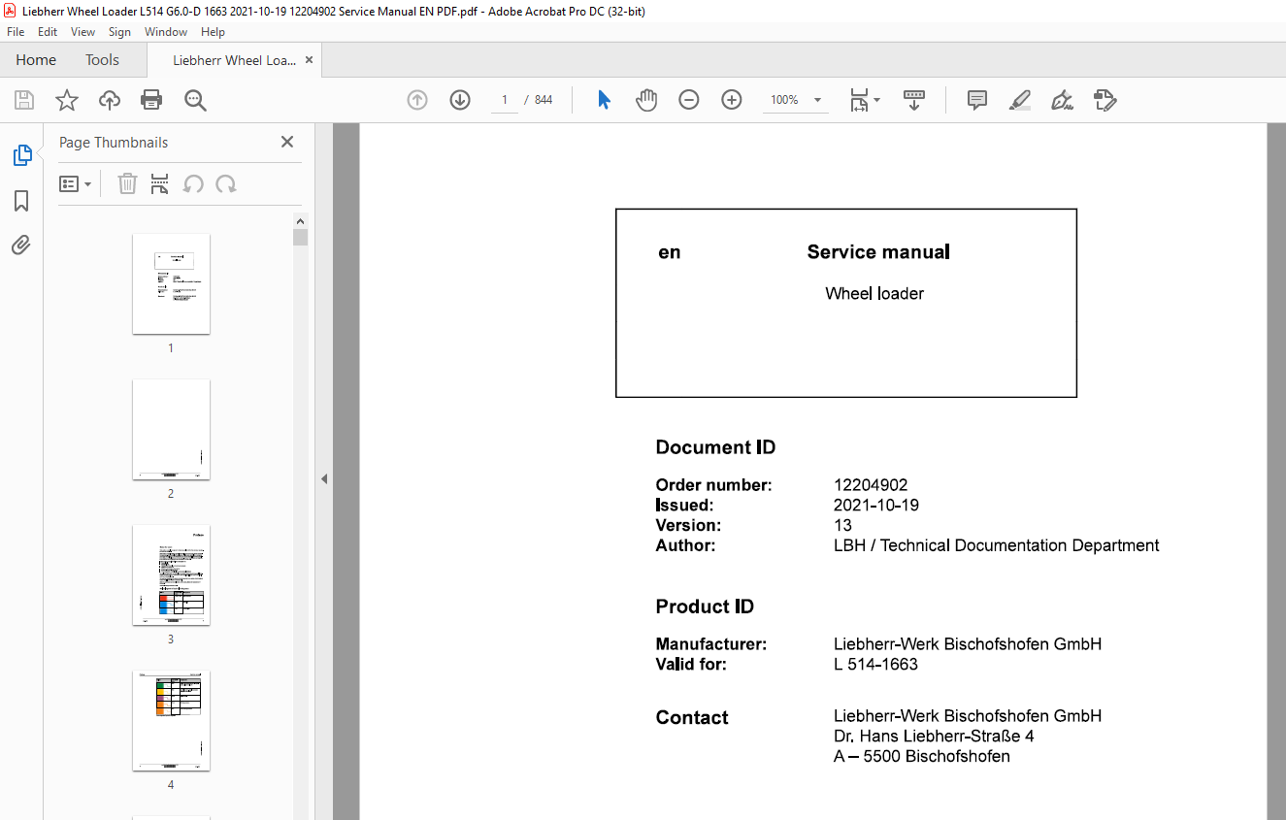Close the Page Thumbnails panel
The image size is (1286, 820).
pos(287,142)
